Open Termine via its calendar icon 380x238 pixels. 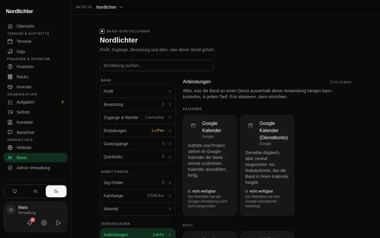pos(10,41)
